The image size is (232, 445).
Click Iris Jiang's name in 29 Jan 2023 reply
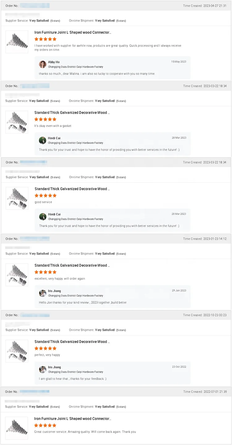click(x=54, y=291)
